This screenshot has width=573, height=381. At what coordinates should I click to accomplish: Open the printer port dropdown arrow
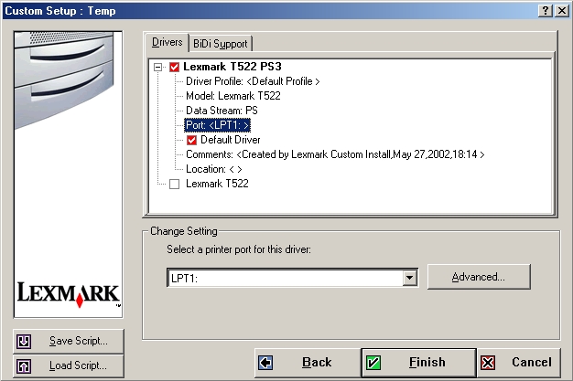(x=410, y=277)
